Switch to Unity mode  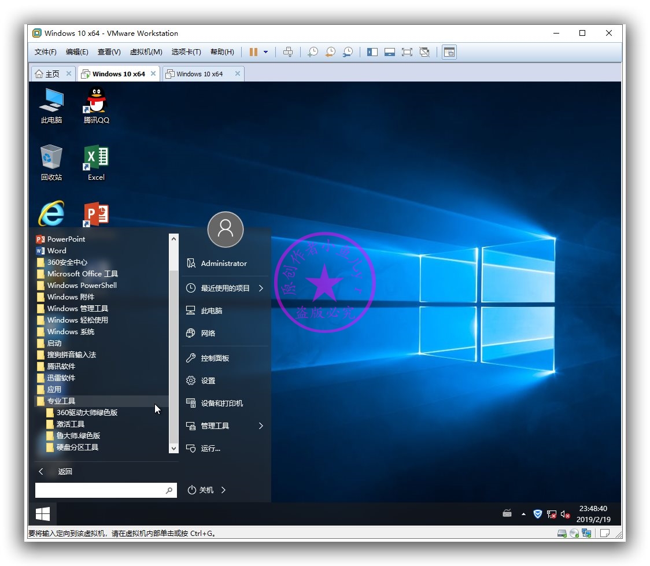pyautogui.click(x=424, y=52)
